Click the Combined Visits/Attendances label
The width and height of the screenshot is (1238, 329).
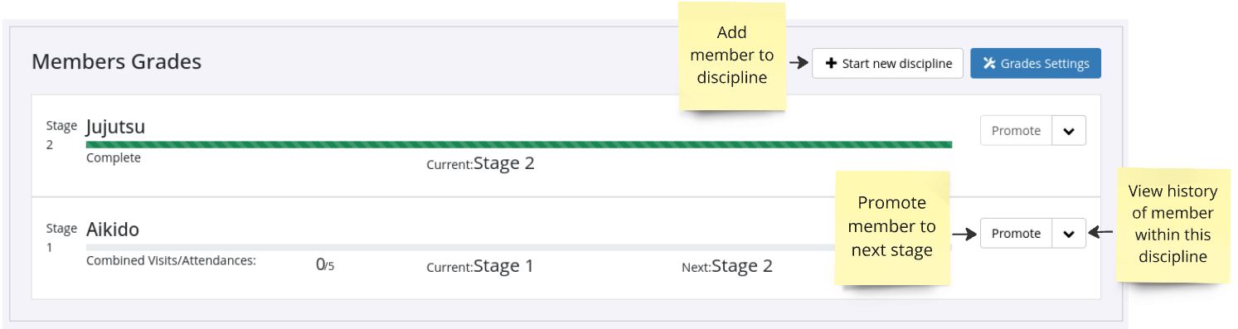pos(172,260)
